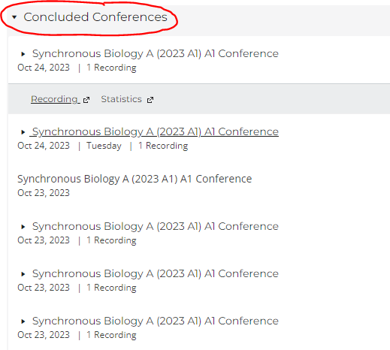The image size is (390, 350).
Task: Click 1 Recording text beside Tuesday
Action: [163, 146]
